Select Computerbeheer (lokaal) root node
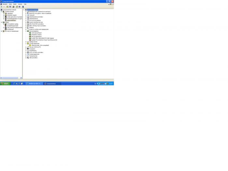The image size is (228, 171). coord(9,10)
